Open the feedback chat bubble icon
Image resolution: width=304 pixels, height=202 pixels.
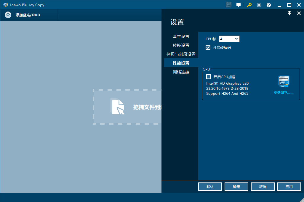pyautogui.click(x=239, y=5)
